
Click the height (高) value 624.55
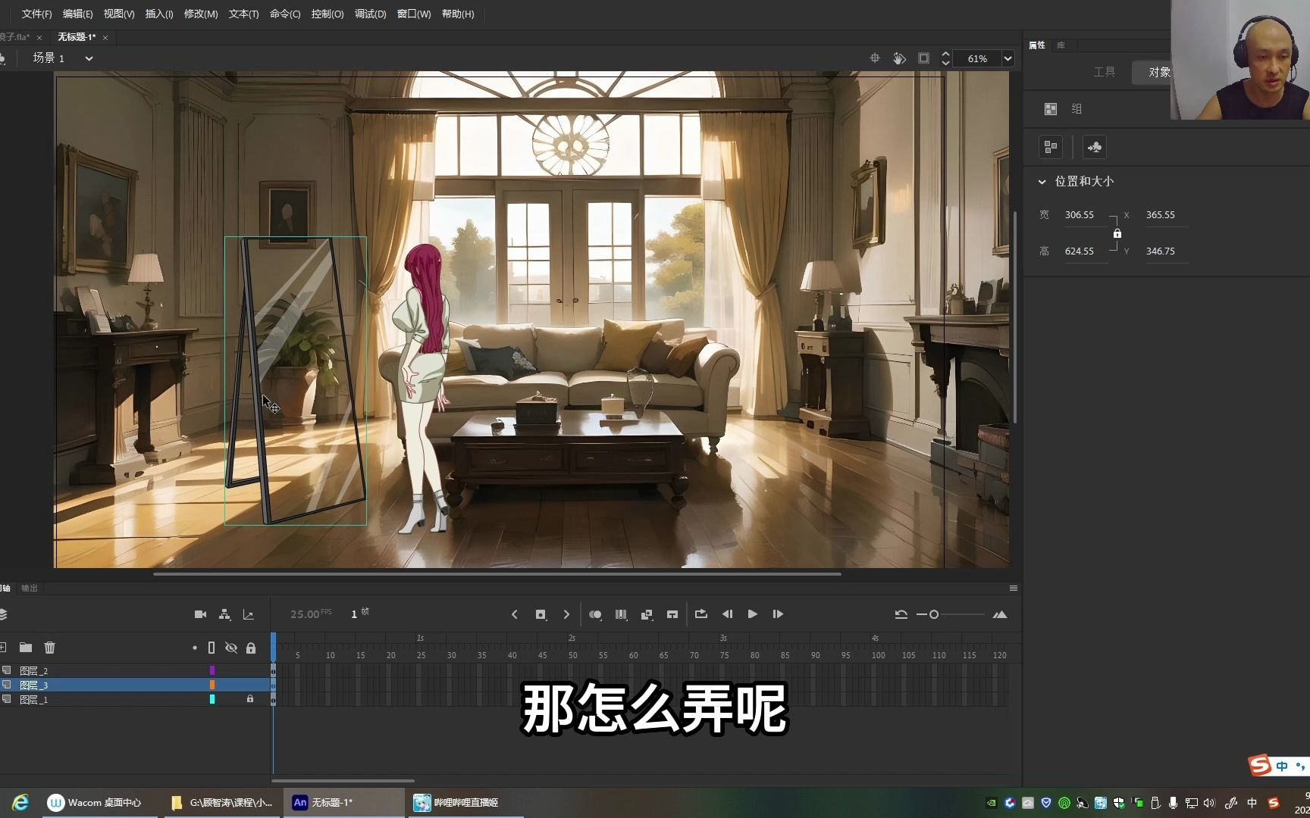1080,251
